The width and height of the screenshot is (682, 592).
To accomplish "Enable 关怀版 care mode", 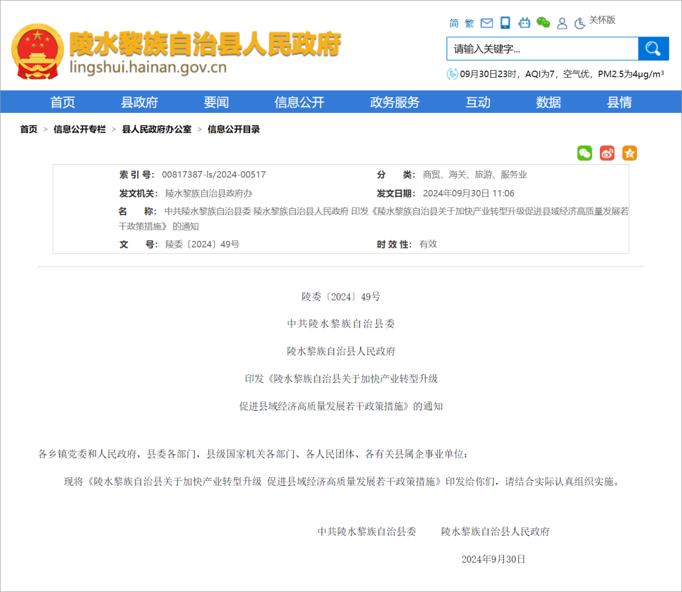I will pos(602,20).
